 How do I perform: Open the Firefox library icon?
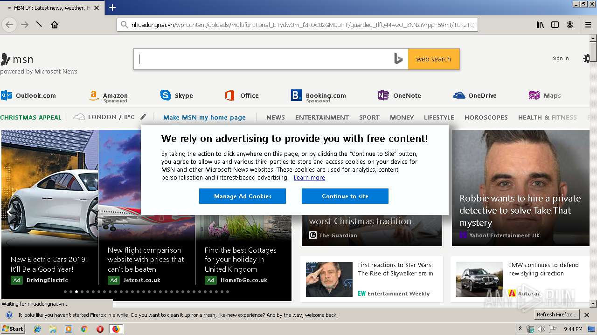point(540,25)
